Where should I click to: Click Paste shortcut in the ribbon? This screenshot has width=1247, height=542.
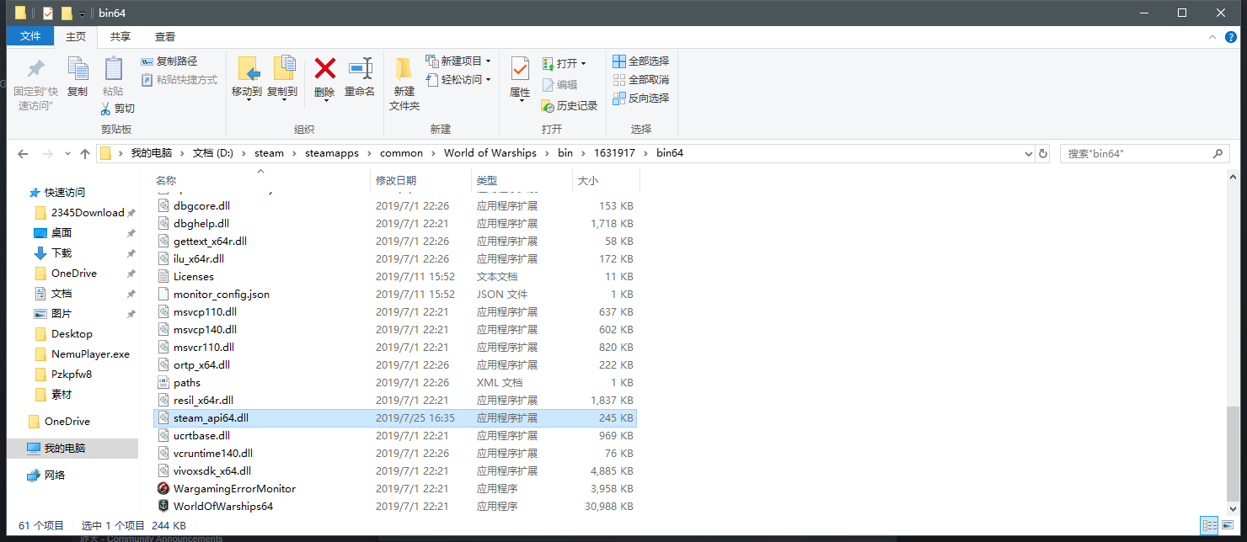[179, 80]
